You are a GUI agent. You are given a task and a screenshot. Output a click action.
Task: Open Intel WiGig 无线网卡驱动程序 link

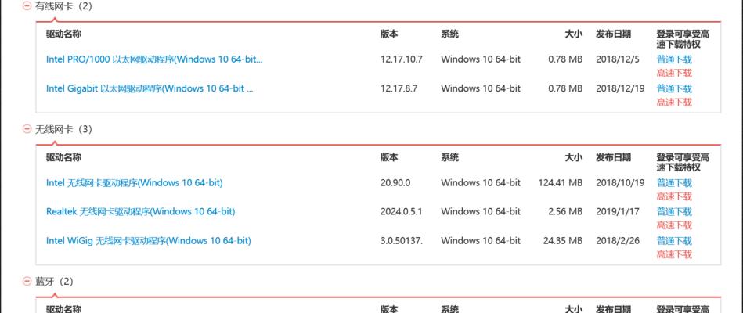click(x=148, y=240)
